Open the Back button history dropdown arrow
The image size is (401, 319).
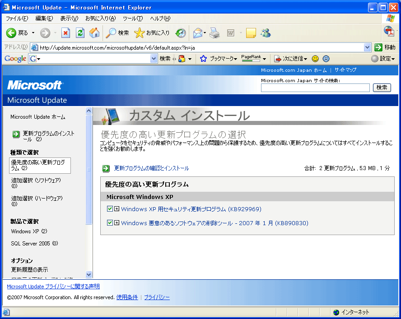pyautogui.click(x=33, y=33)
